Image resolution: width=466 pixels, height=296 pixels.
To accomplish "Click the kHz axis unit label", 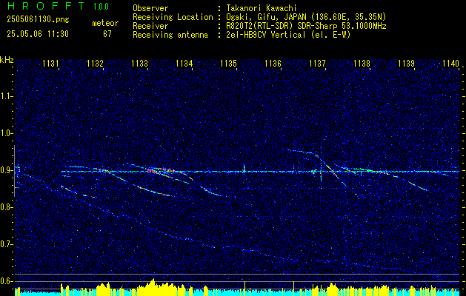I will [x=7, y=60].
